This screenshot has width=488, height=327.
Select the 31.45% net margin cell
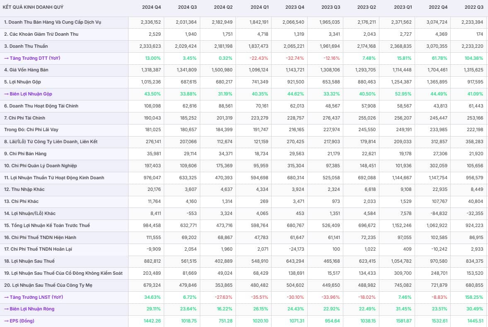(x=403, y=309)
